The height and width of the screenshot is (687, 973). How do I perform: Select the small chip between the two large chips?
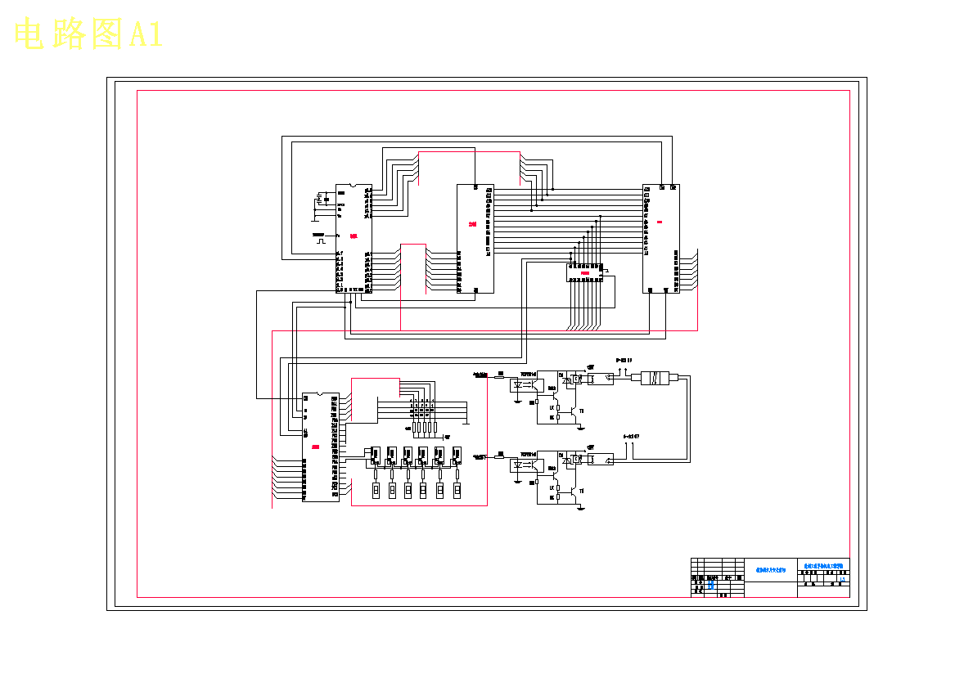[x=584, y=273]
